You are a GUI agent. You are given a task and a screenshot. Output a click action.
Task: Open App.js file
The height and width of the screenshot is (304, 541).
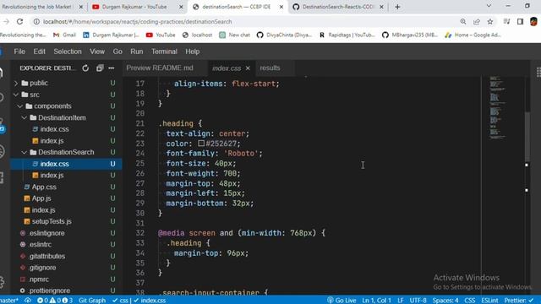click(x=41, y=198)
